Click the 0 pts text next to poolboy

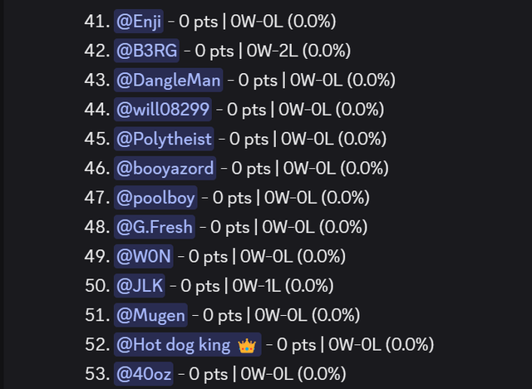pyautogui.click(x=232, y=197)
